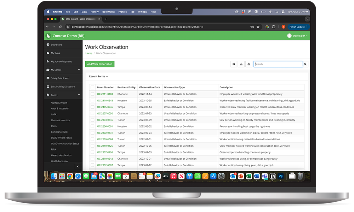Screen dimensions: 354x212
Task: Open the Dave Elper user dropdown
Action: pos(300,36)
